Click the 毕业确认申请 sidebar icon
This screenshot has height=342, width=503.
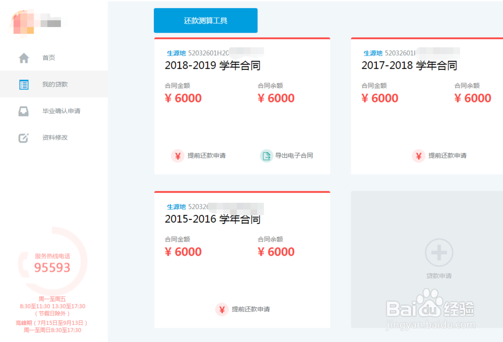click(24, 111)
